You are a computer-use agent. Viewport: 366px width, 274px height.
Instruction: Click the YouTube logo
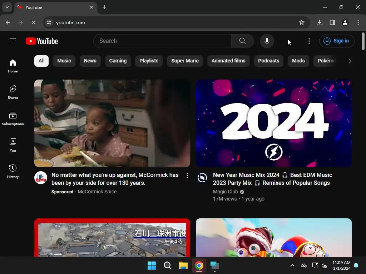(x=42, y=41)
